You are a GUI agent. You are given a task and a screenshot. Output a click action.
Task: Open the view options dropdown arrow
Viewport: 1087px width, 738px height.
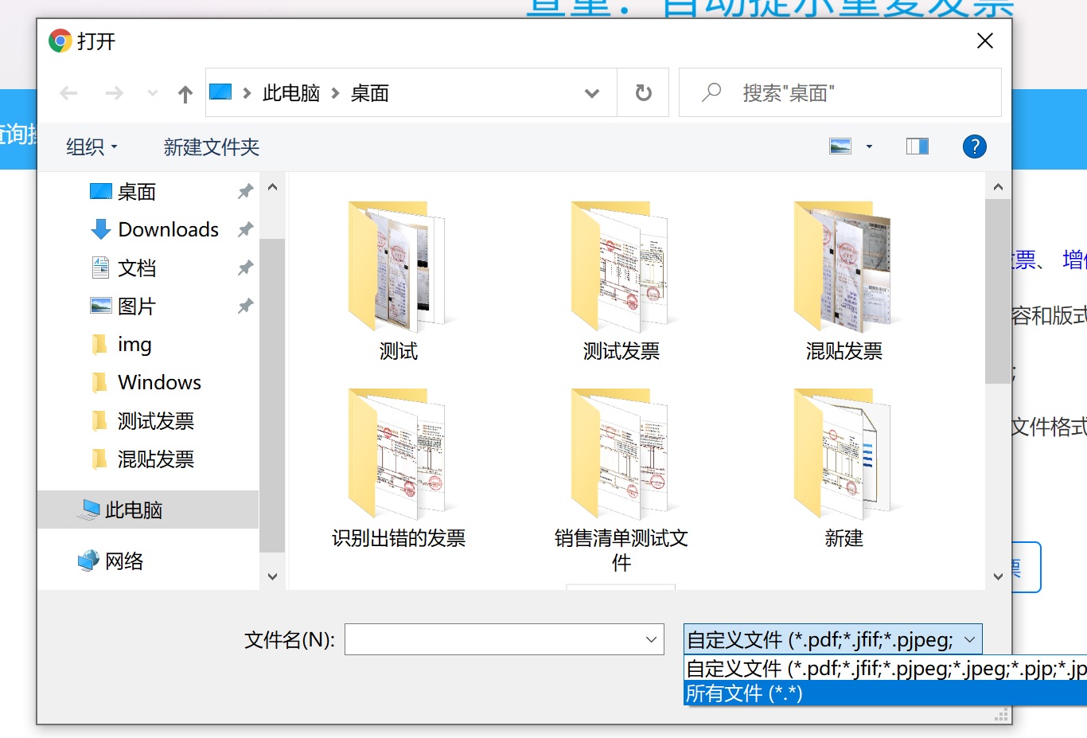click(x=869, y=146)
